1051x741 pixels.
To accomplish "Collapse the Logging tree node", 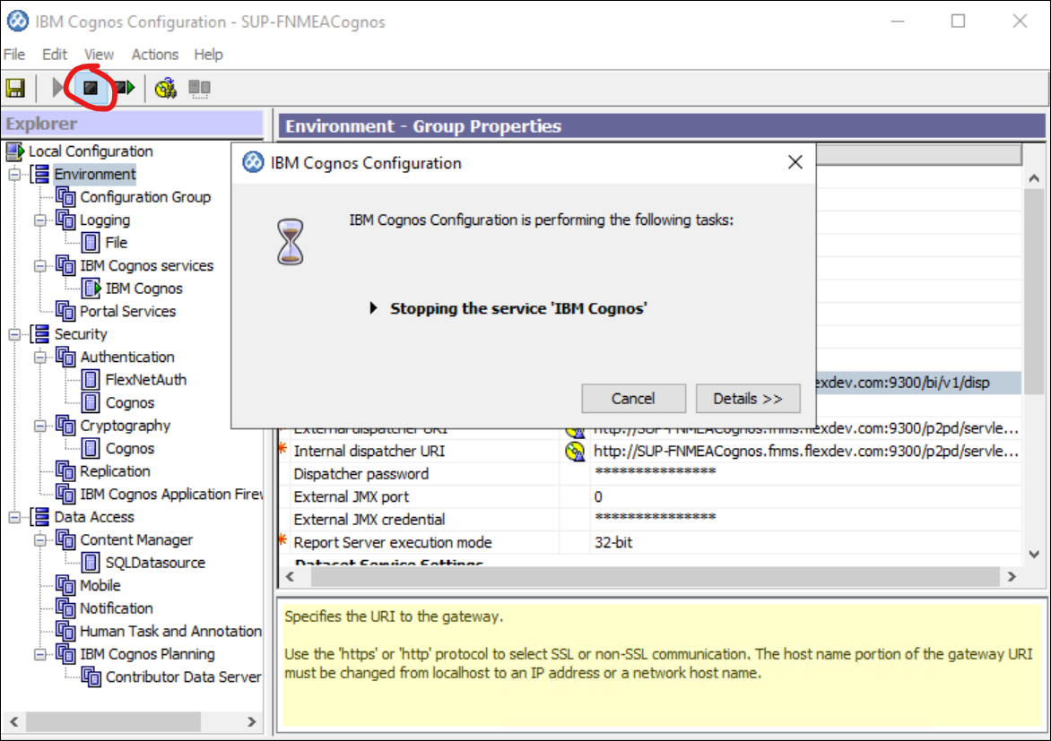I will [x=40, y=220].
